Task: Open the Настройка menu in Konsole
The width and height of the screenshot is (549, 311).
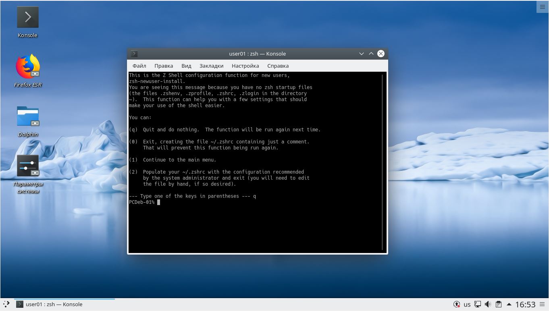Action: [x=245, y=66]
